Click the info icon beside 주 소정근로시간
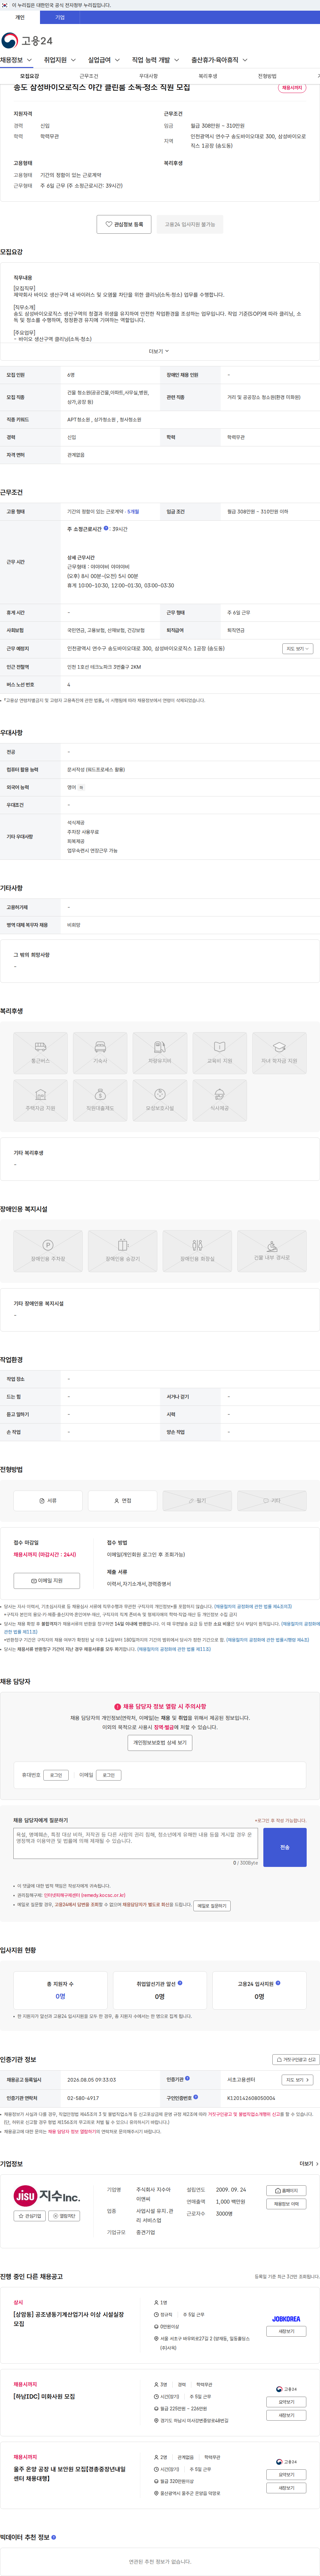This screenshot has width=320, height=2576. click(106, 528)
